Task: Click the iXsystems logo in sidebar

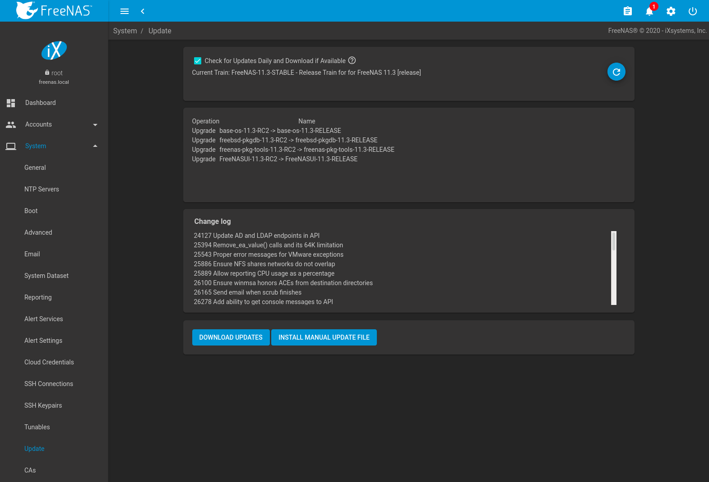Action: point(54,50)
